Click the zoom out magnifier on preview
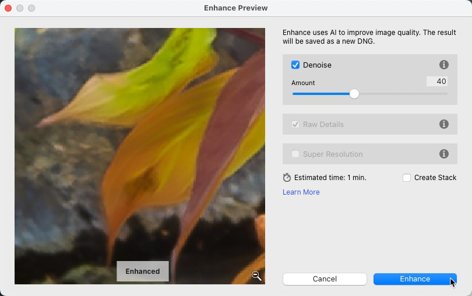The width and height of the screenshot is (472, 296). tap(256, 275)
